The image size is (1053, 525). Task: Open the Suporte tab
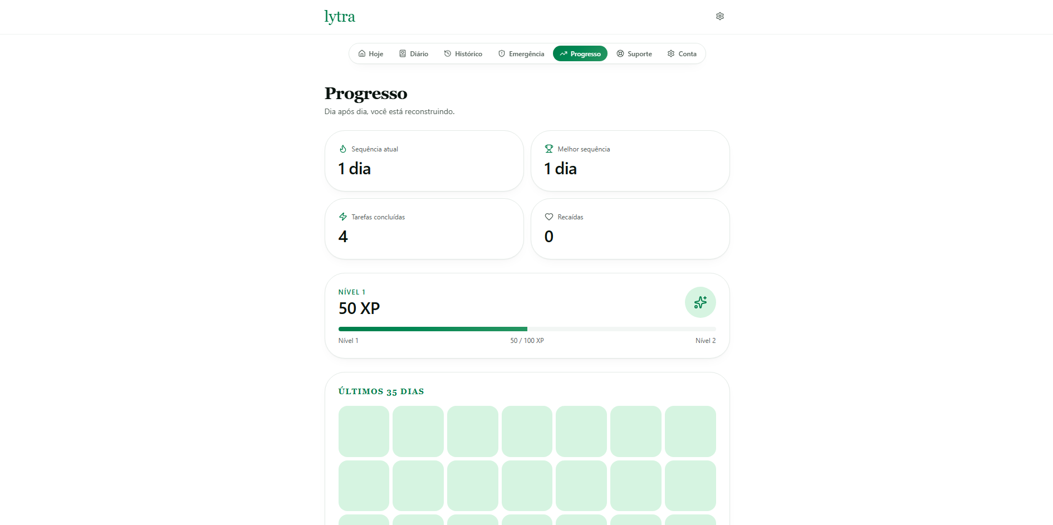pyautogui.click(x=634, y=54)
